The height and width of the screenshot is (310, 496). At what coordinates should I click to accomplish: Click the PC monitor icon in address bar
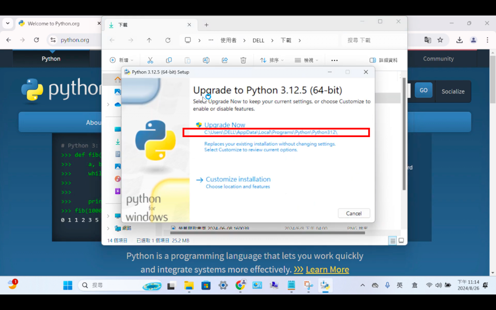[188, 40]
